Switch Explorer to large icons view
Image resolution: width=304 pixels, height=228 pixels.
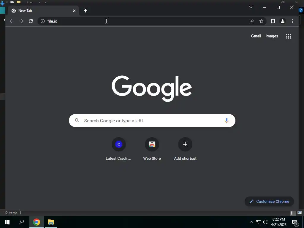point(300,213)
